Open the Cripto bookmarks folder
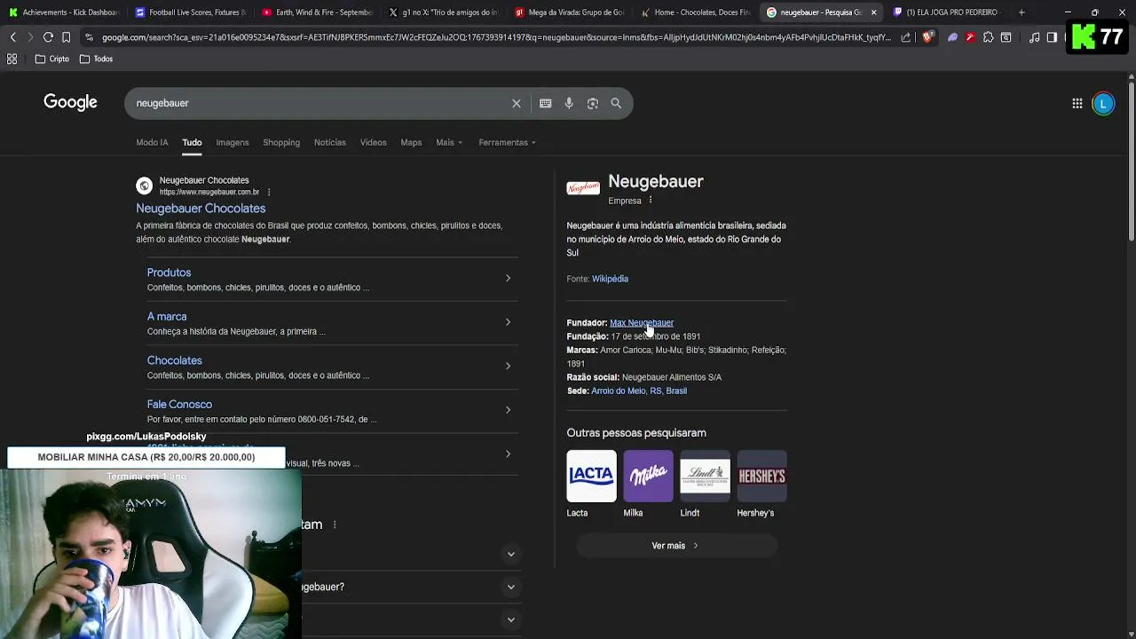Image resolution: width=1136 pixels, height=639 pixels. tap(52, 59)
